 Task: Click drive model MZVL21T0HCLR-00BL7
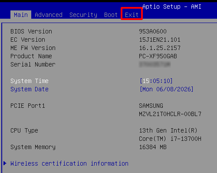170,114
